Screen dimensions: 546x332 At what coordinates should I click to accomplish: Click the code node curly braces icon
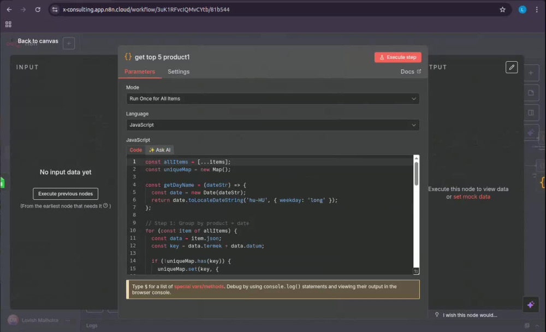pyautogui.click(x=128, y=57)
